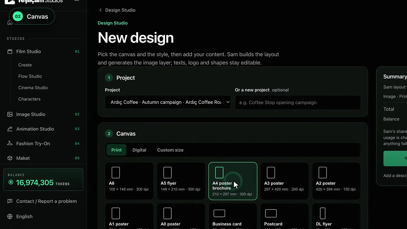Click the A3 poster page icon
This screenshot has width=407, height=229.
(271, 173)
